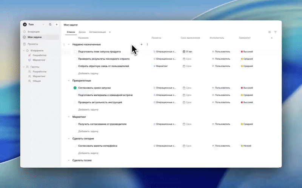This screenshot has height=188, width=302.
Task: Click the calendar icon for Получить согласование от руководителя
Action: point(184,124)
